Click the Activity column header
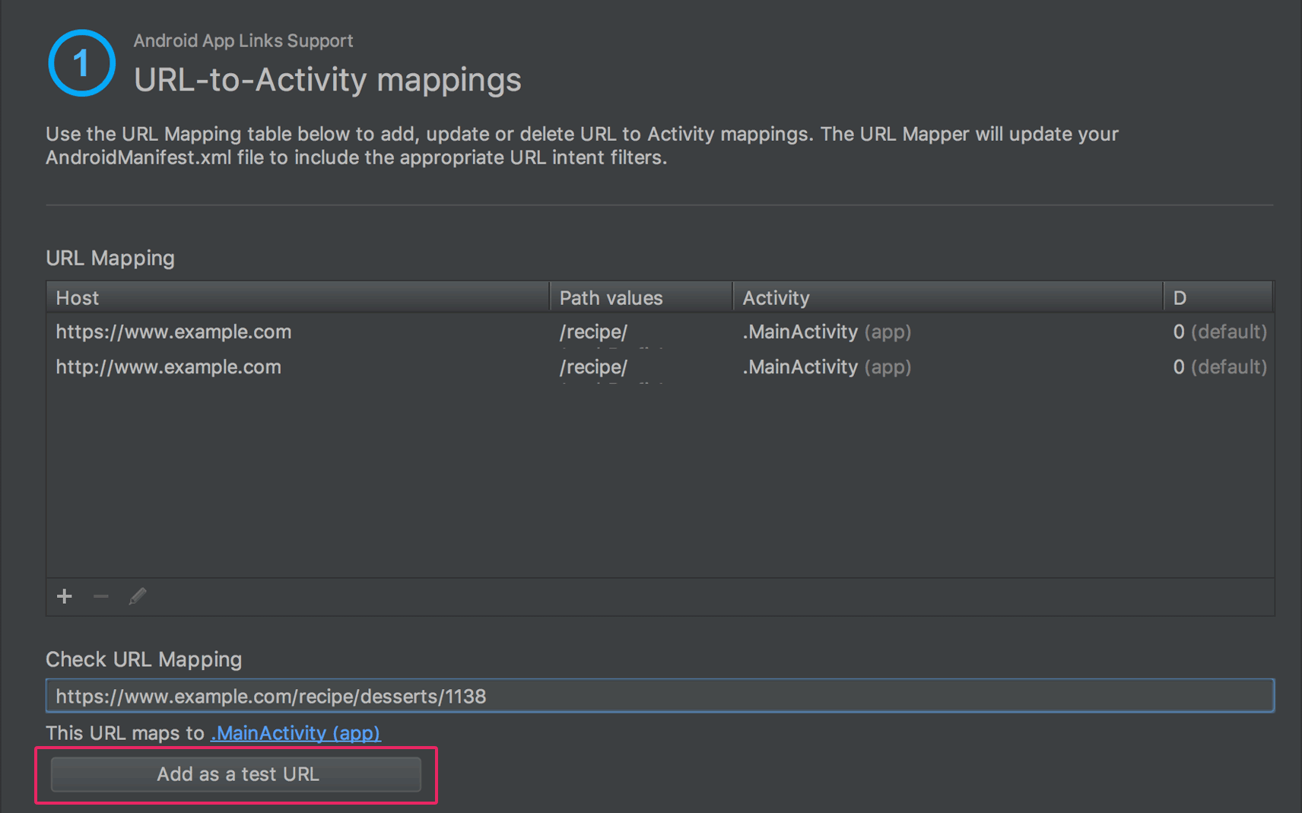 (x=946, y=297)
